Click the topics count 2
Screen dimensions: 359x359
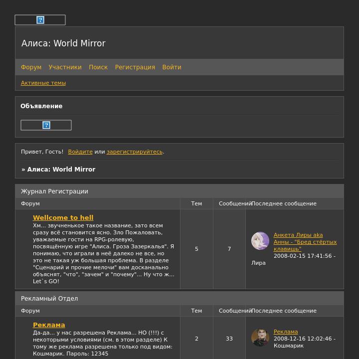coord(196,339)
